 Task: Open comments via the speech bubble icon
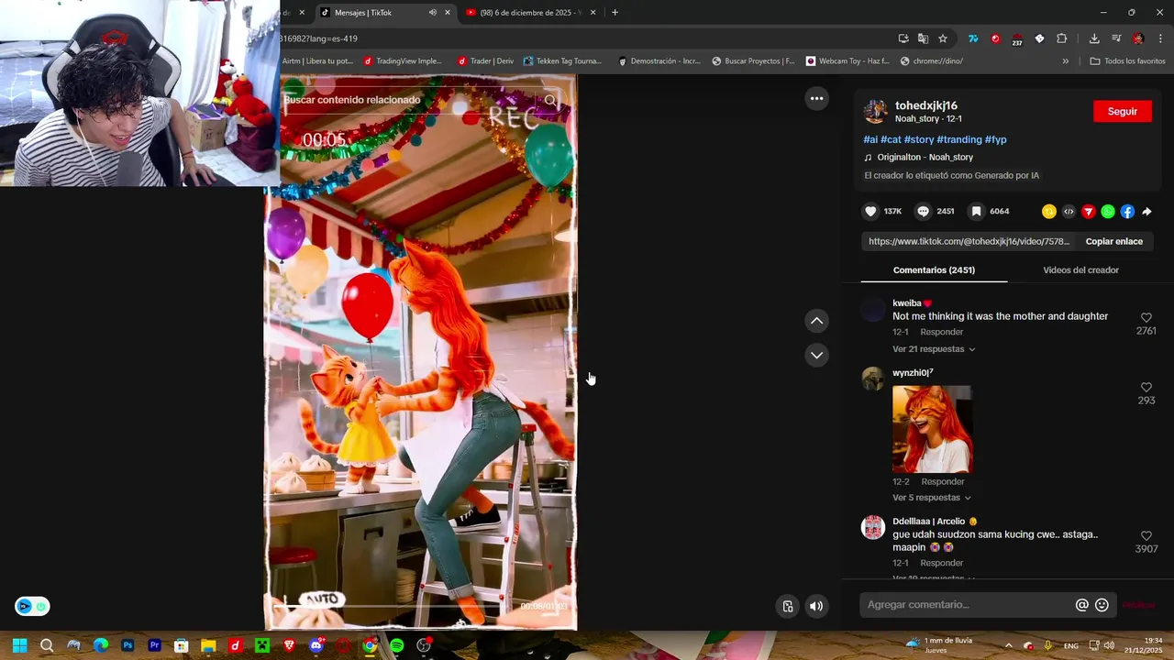[x=923, y=212]
